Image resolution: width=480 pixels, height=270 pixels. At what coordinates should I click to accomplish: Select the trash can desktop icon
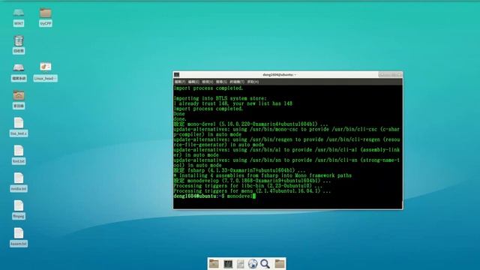pos(19,44)
